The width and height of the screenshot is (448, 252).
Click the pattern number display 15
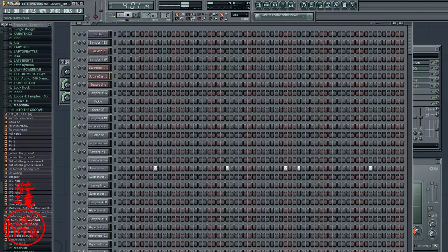(x=166, y=15)
